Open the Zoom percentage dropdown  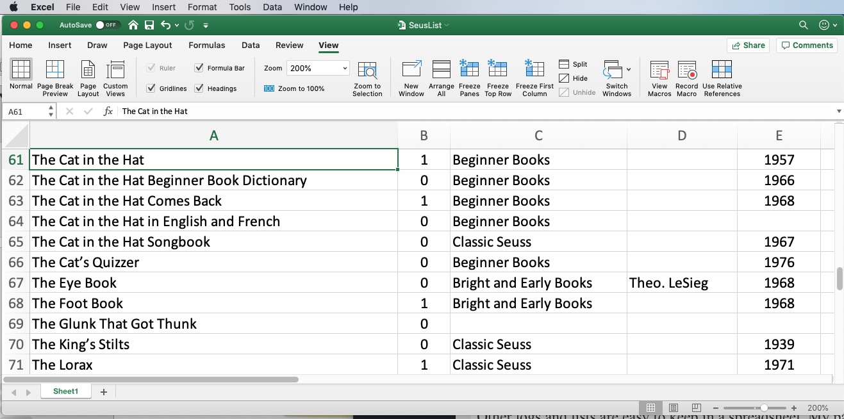[x=345, y=68]
